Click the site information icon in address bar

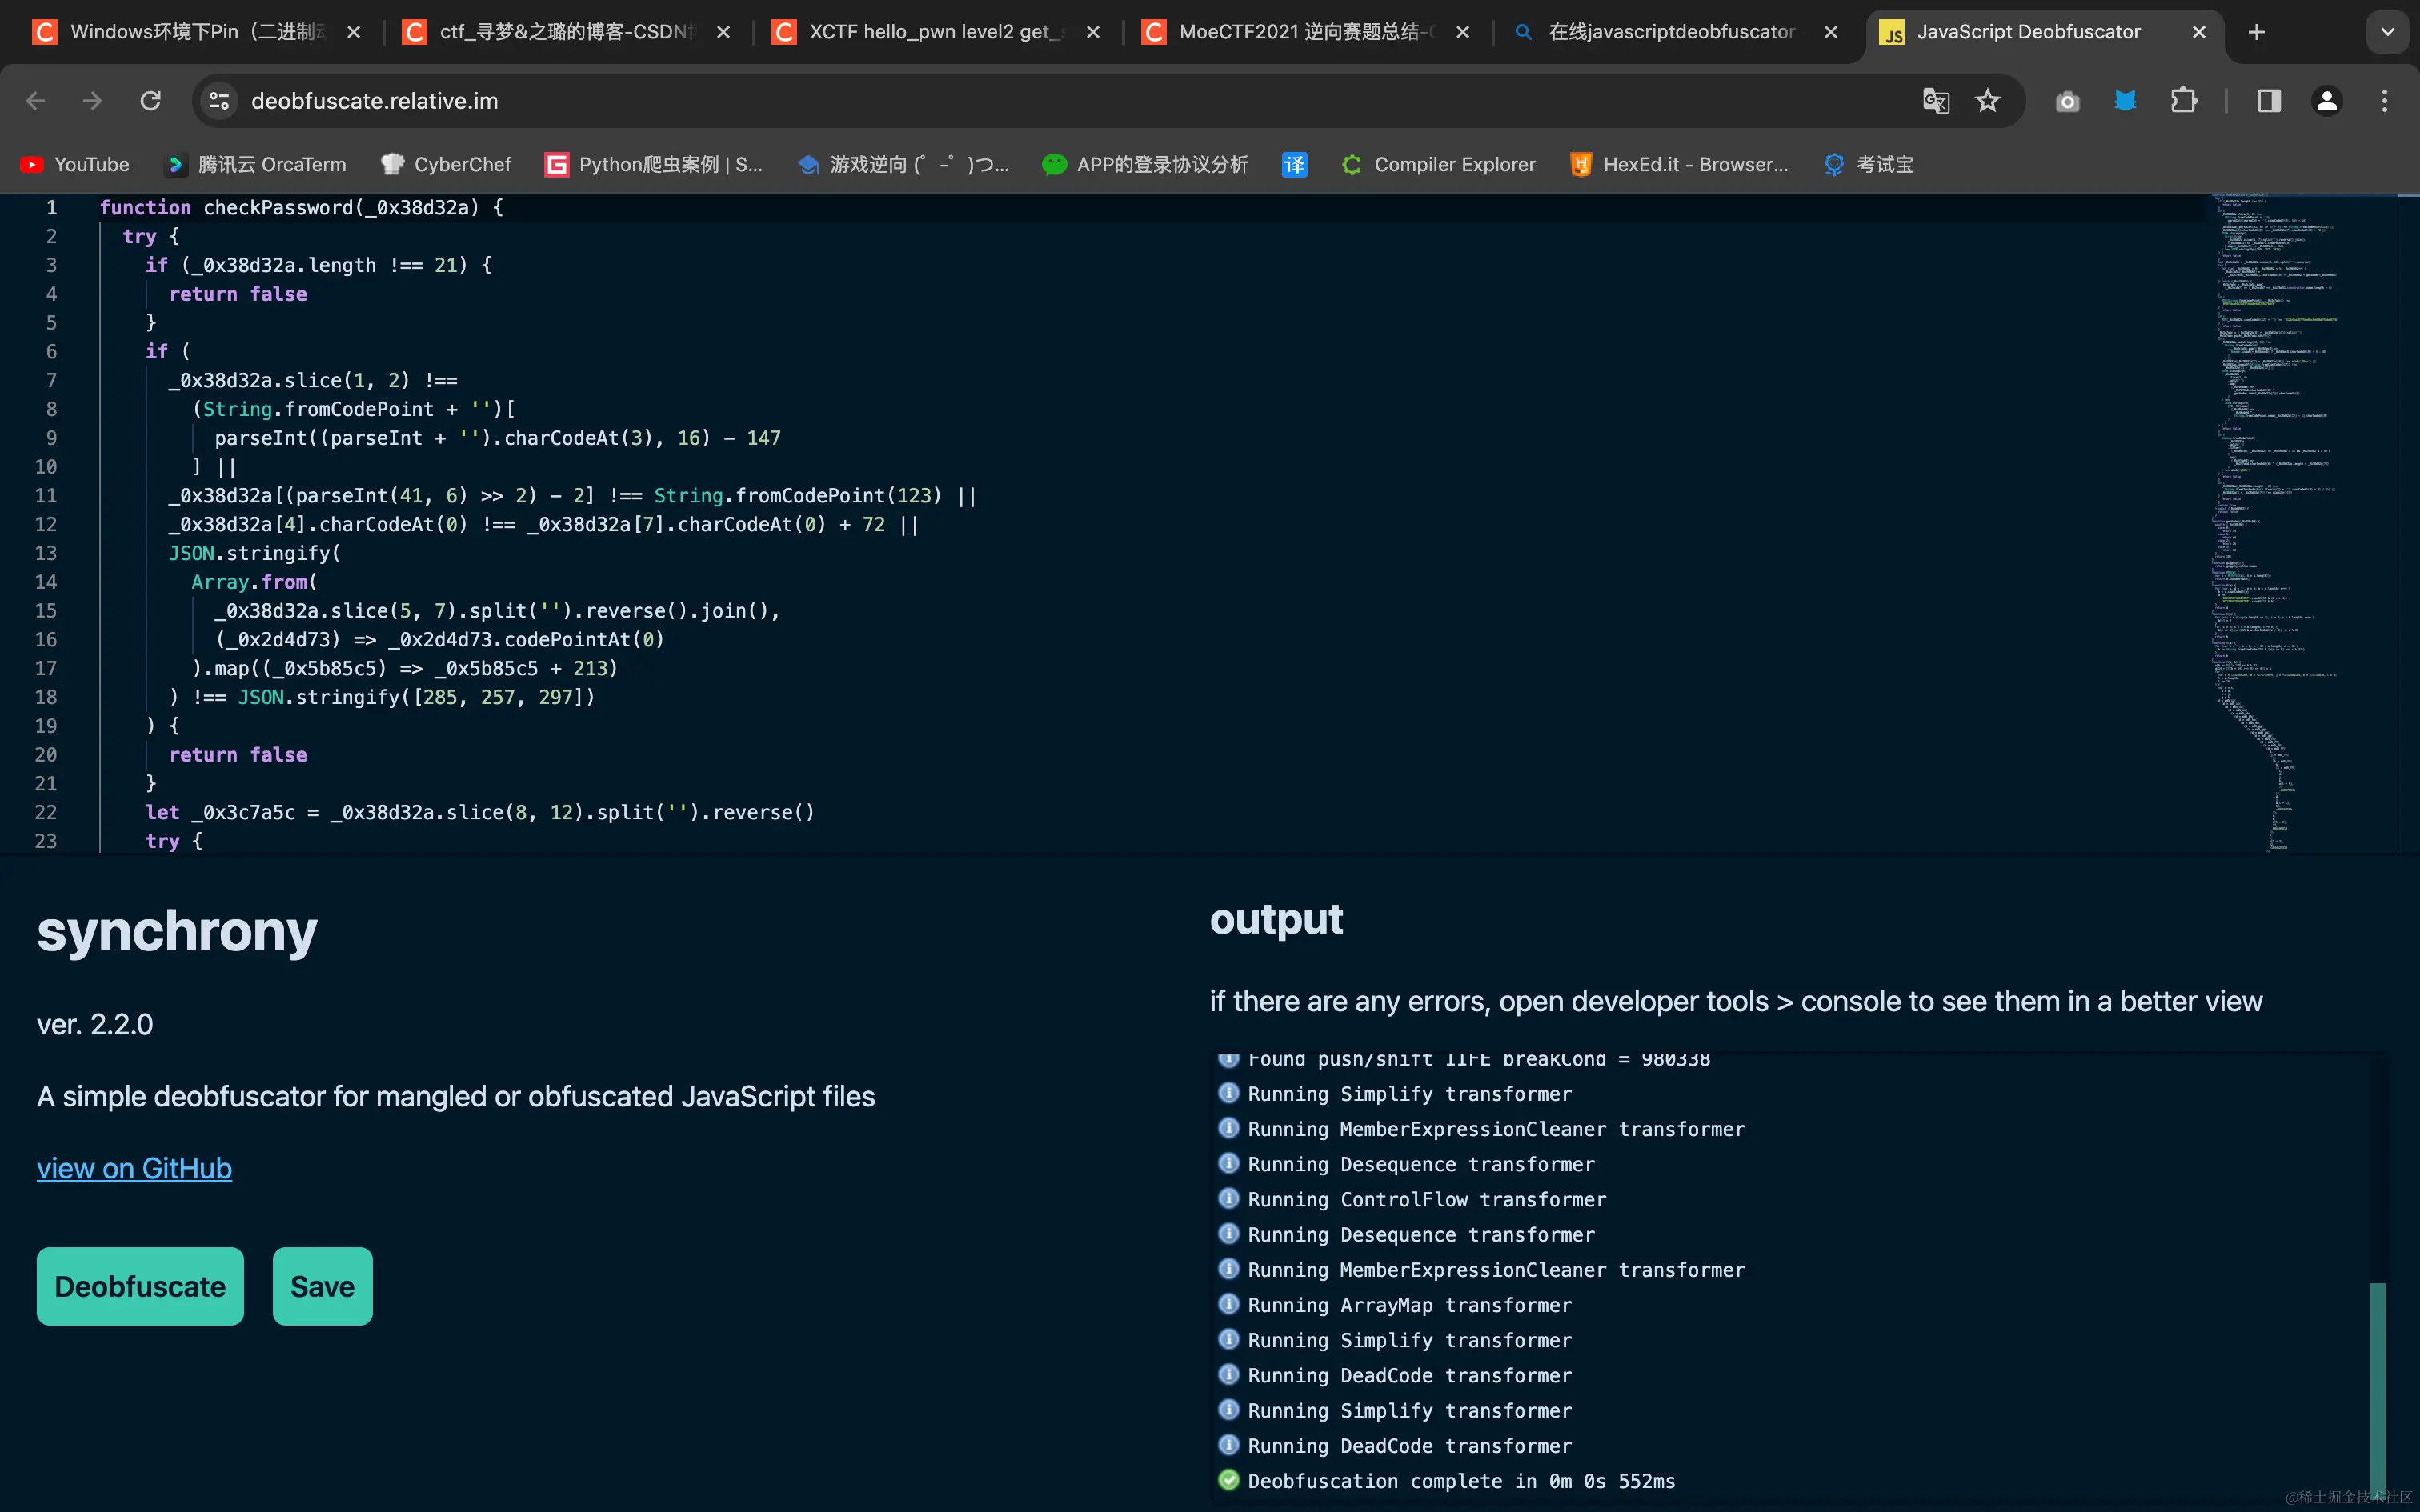(x=219, y=101)
